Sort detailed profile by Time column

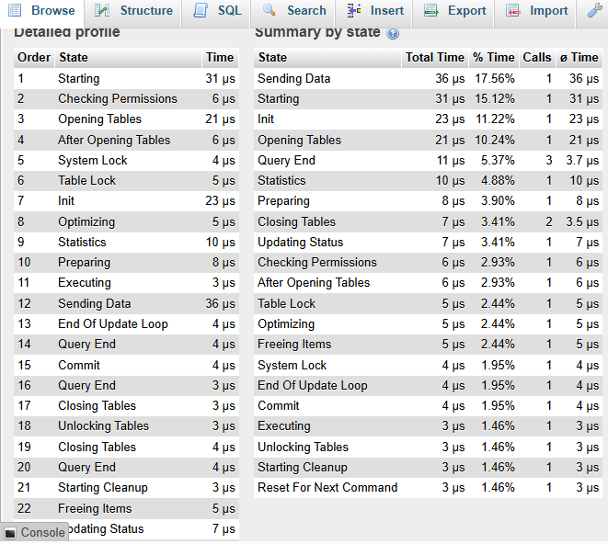pyautogui.click(x=220, y=57)
